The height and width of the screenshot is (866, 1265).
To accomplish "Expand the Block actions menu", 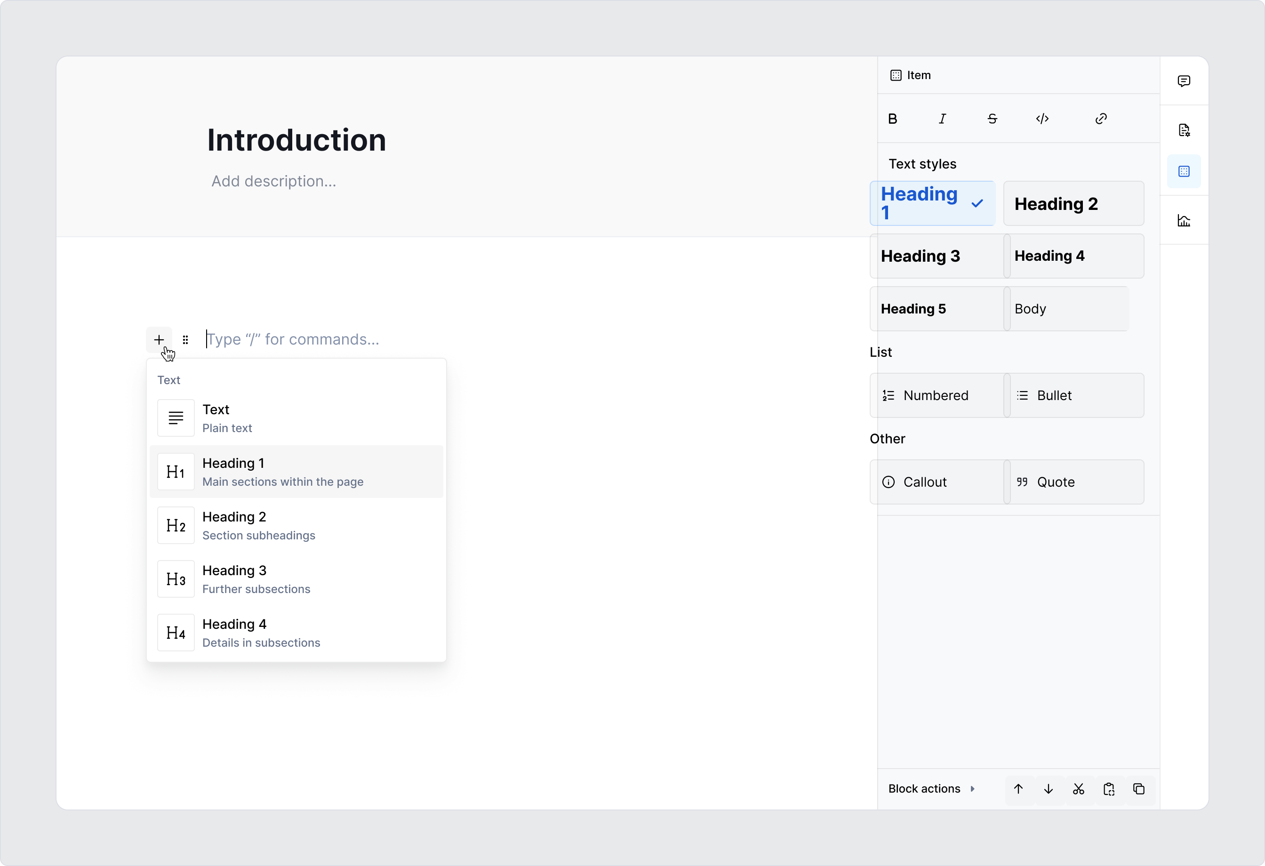I will (931, 789).
